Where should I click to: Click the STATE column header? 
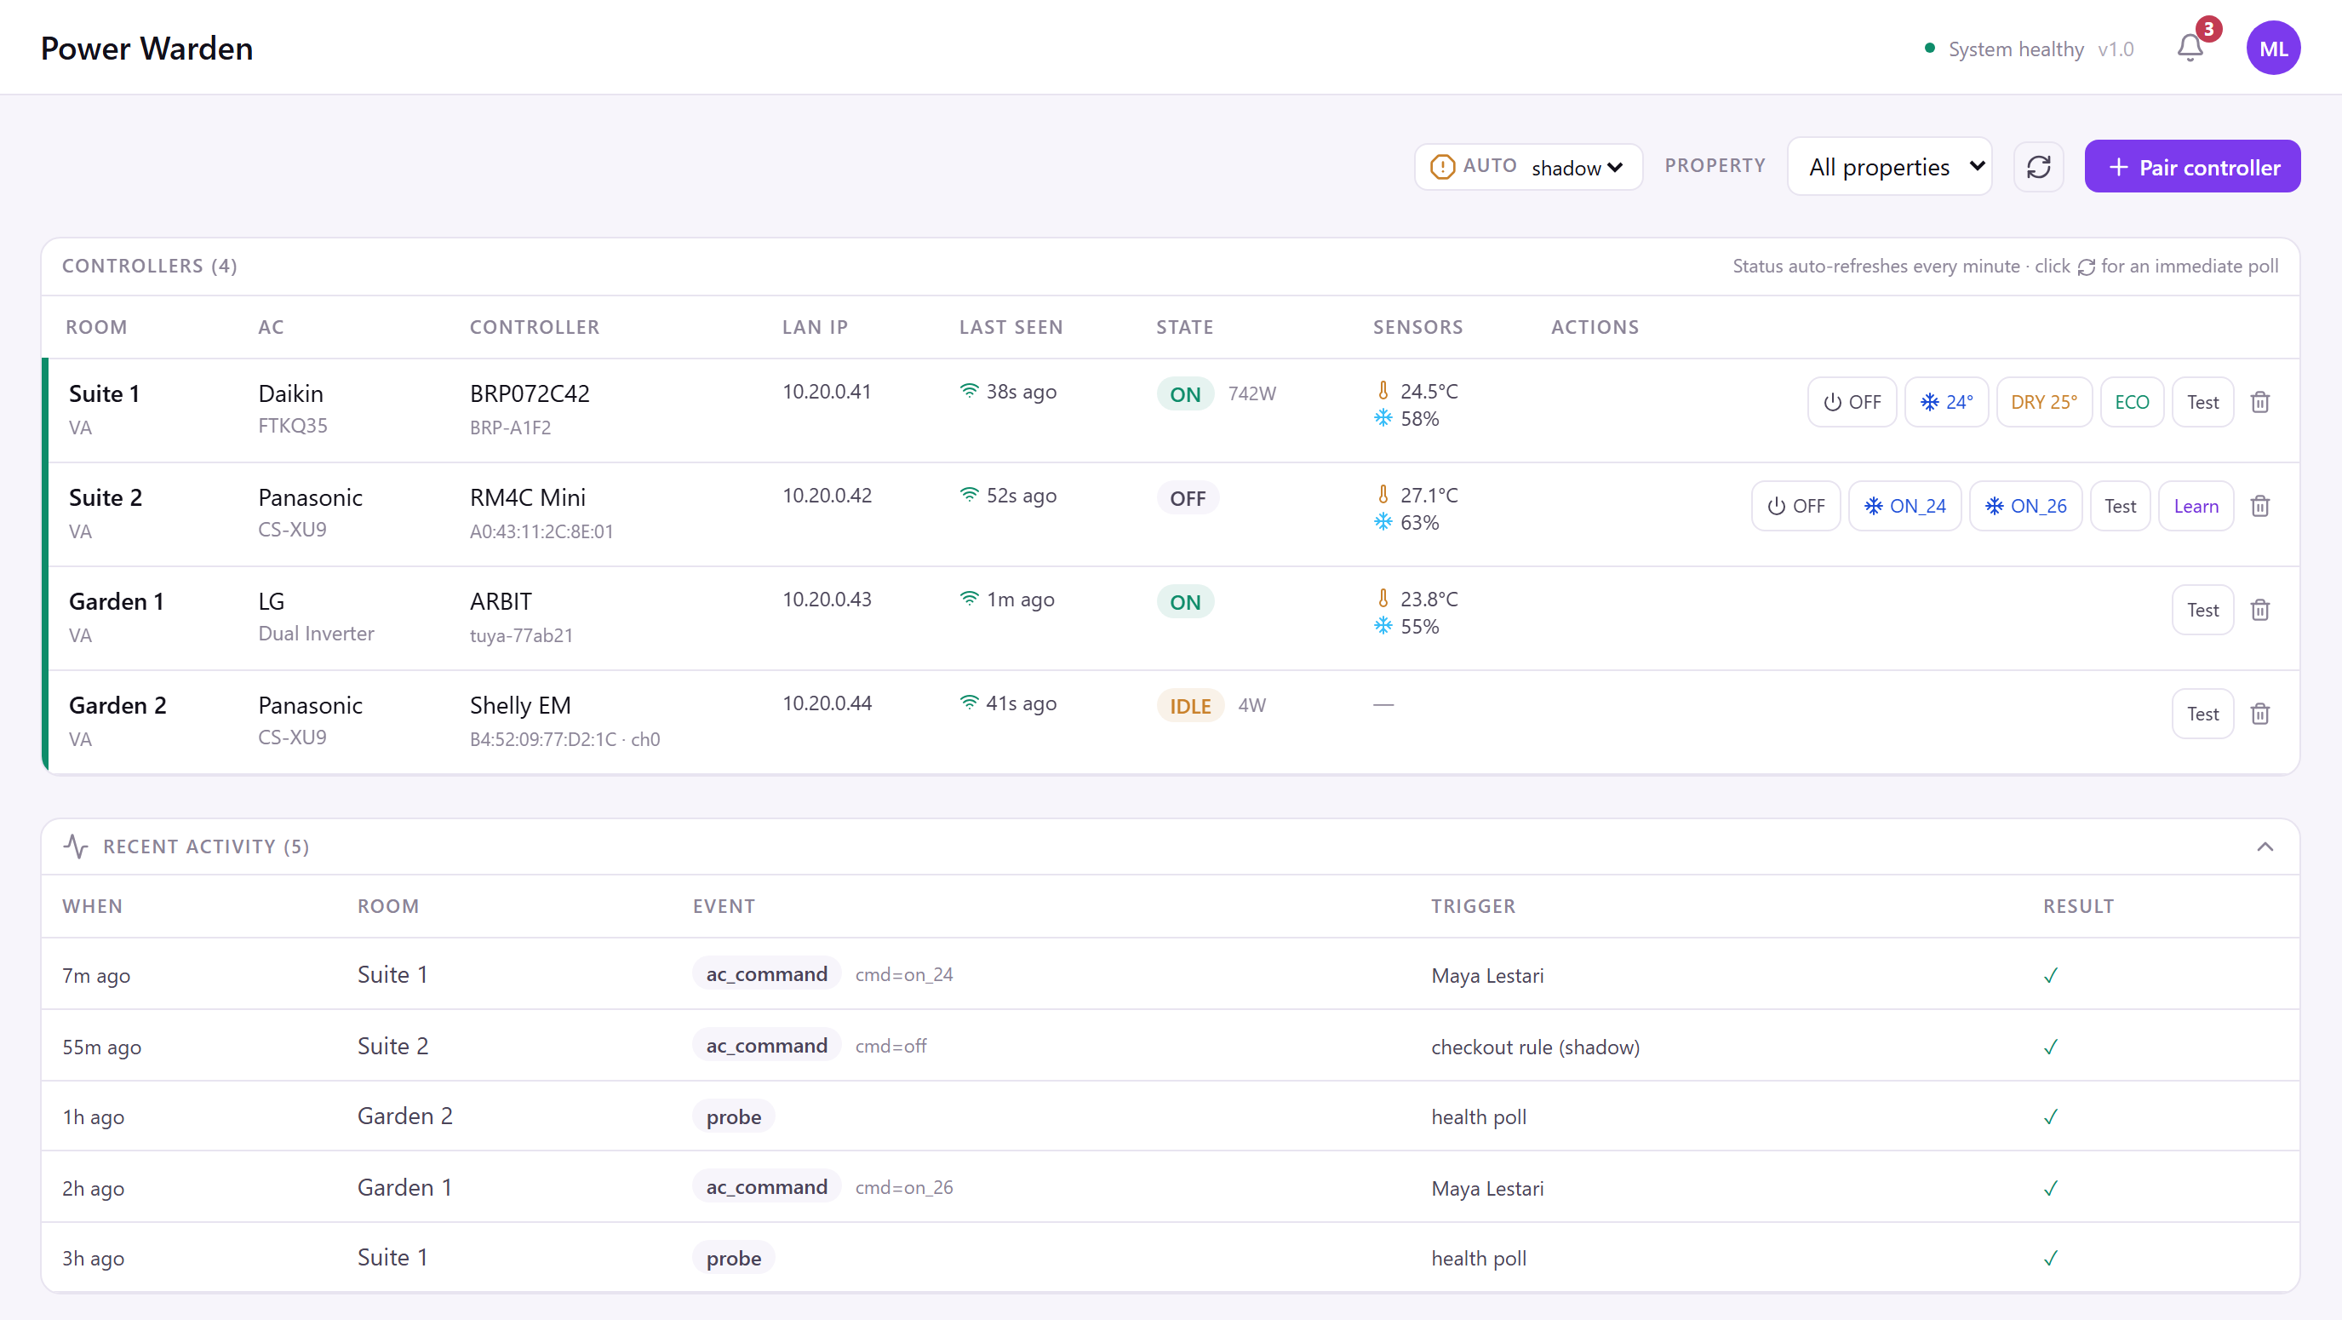[x=1185, y=328]
